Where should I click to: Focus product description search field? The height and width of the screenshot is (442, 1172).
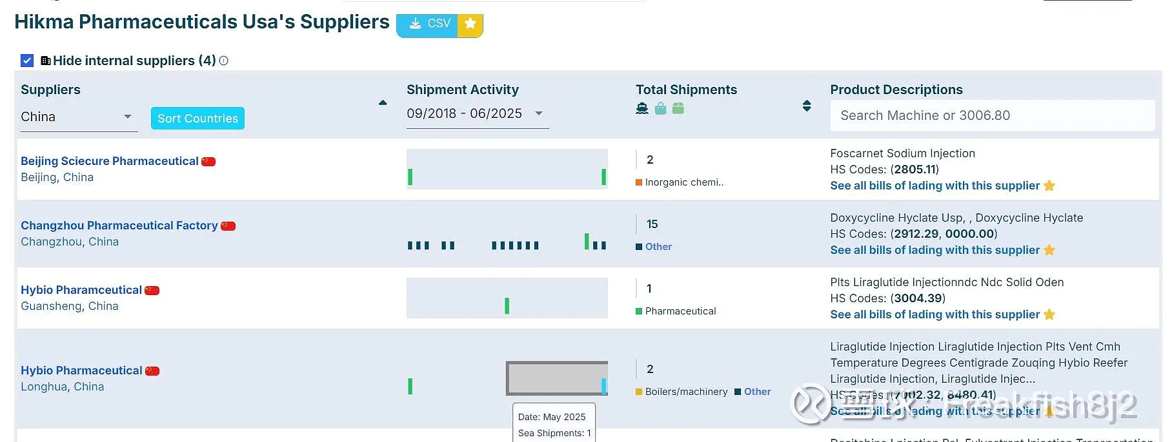pyautogui.click(x=993, y=115)
